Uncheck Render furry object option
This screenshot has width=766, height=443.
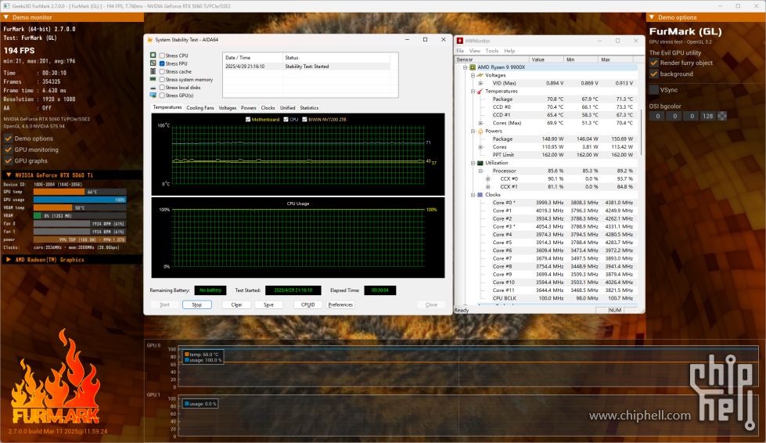[654, 63]
